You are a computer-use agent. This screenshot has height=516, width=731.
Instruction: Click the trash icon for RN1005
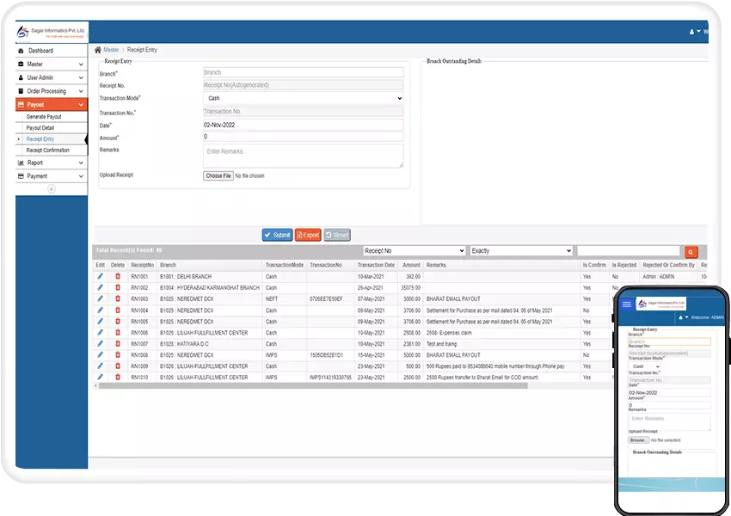tap(118, 321)
